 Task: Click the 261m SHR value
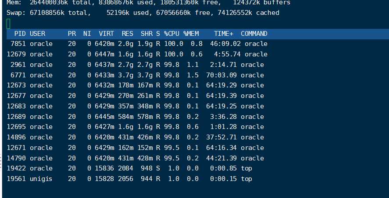[x=145, y=96]
